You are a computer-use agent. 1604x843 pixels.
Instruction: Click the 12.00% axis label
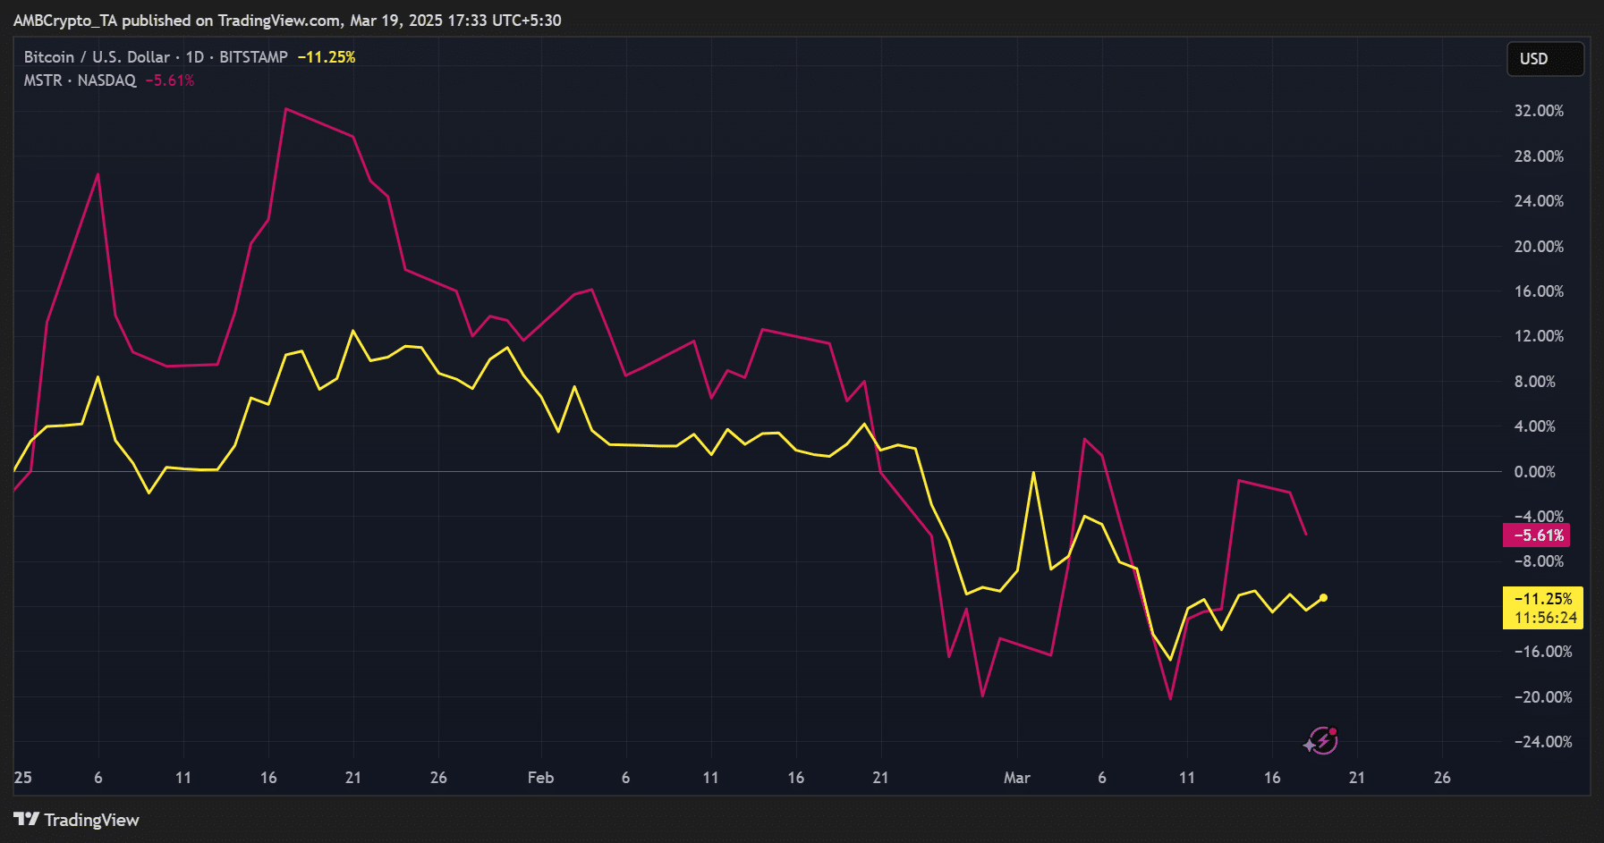[1539, 336]
